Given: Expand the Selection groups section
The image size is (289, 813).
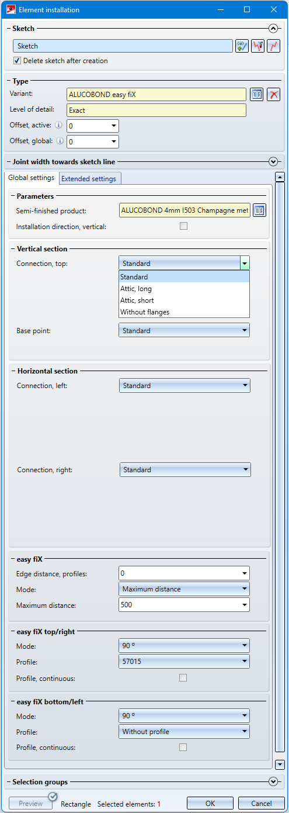Looking at the screenshot, I should pyautogui.click(x=273, y=781).
